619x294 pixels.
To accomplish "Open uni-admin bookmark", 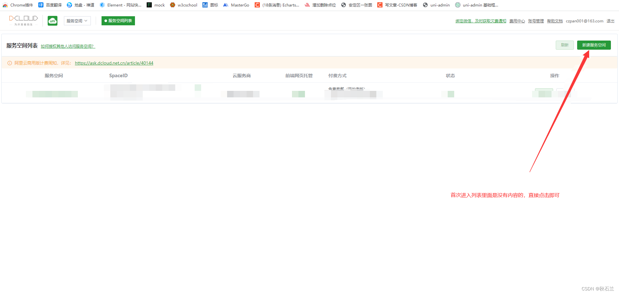I will click(436, 5).
